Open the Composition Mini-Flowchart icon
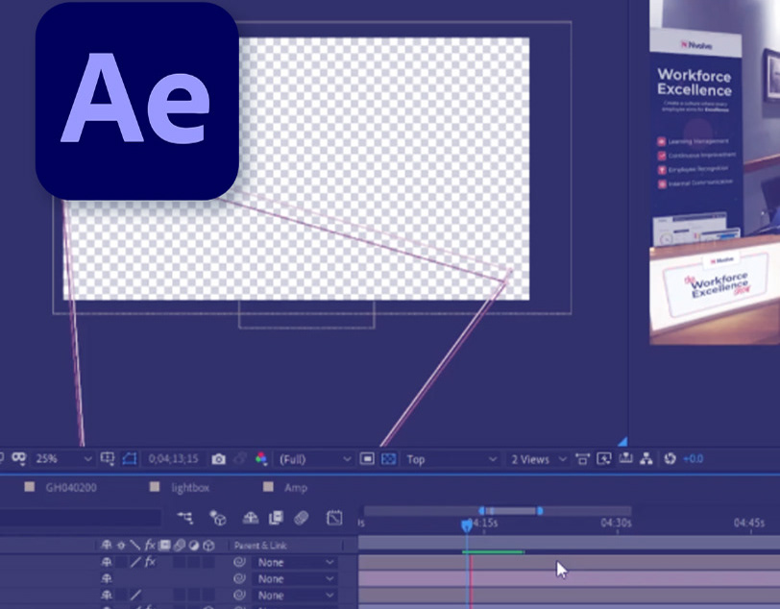 click(x=185, y=518)
